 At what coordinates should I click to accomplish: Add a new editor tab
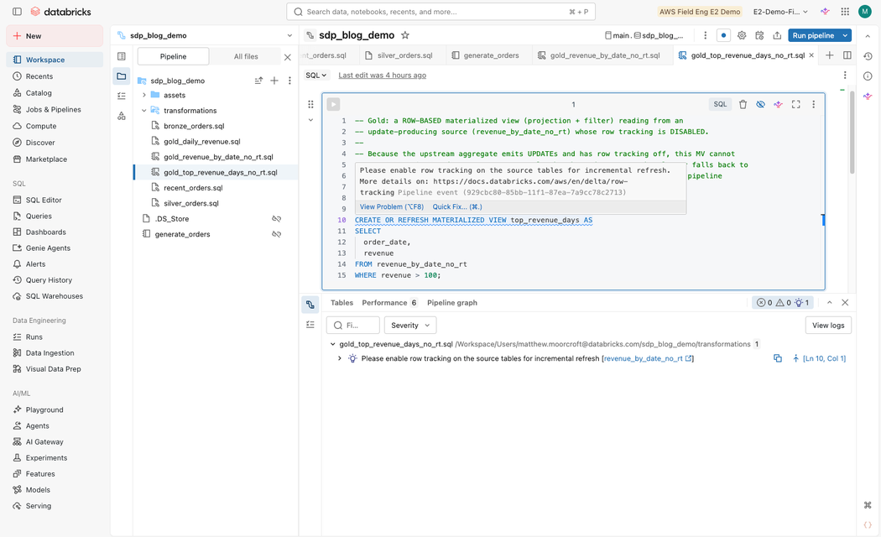(829, 55)
